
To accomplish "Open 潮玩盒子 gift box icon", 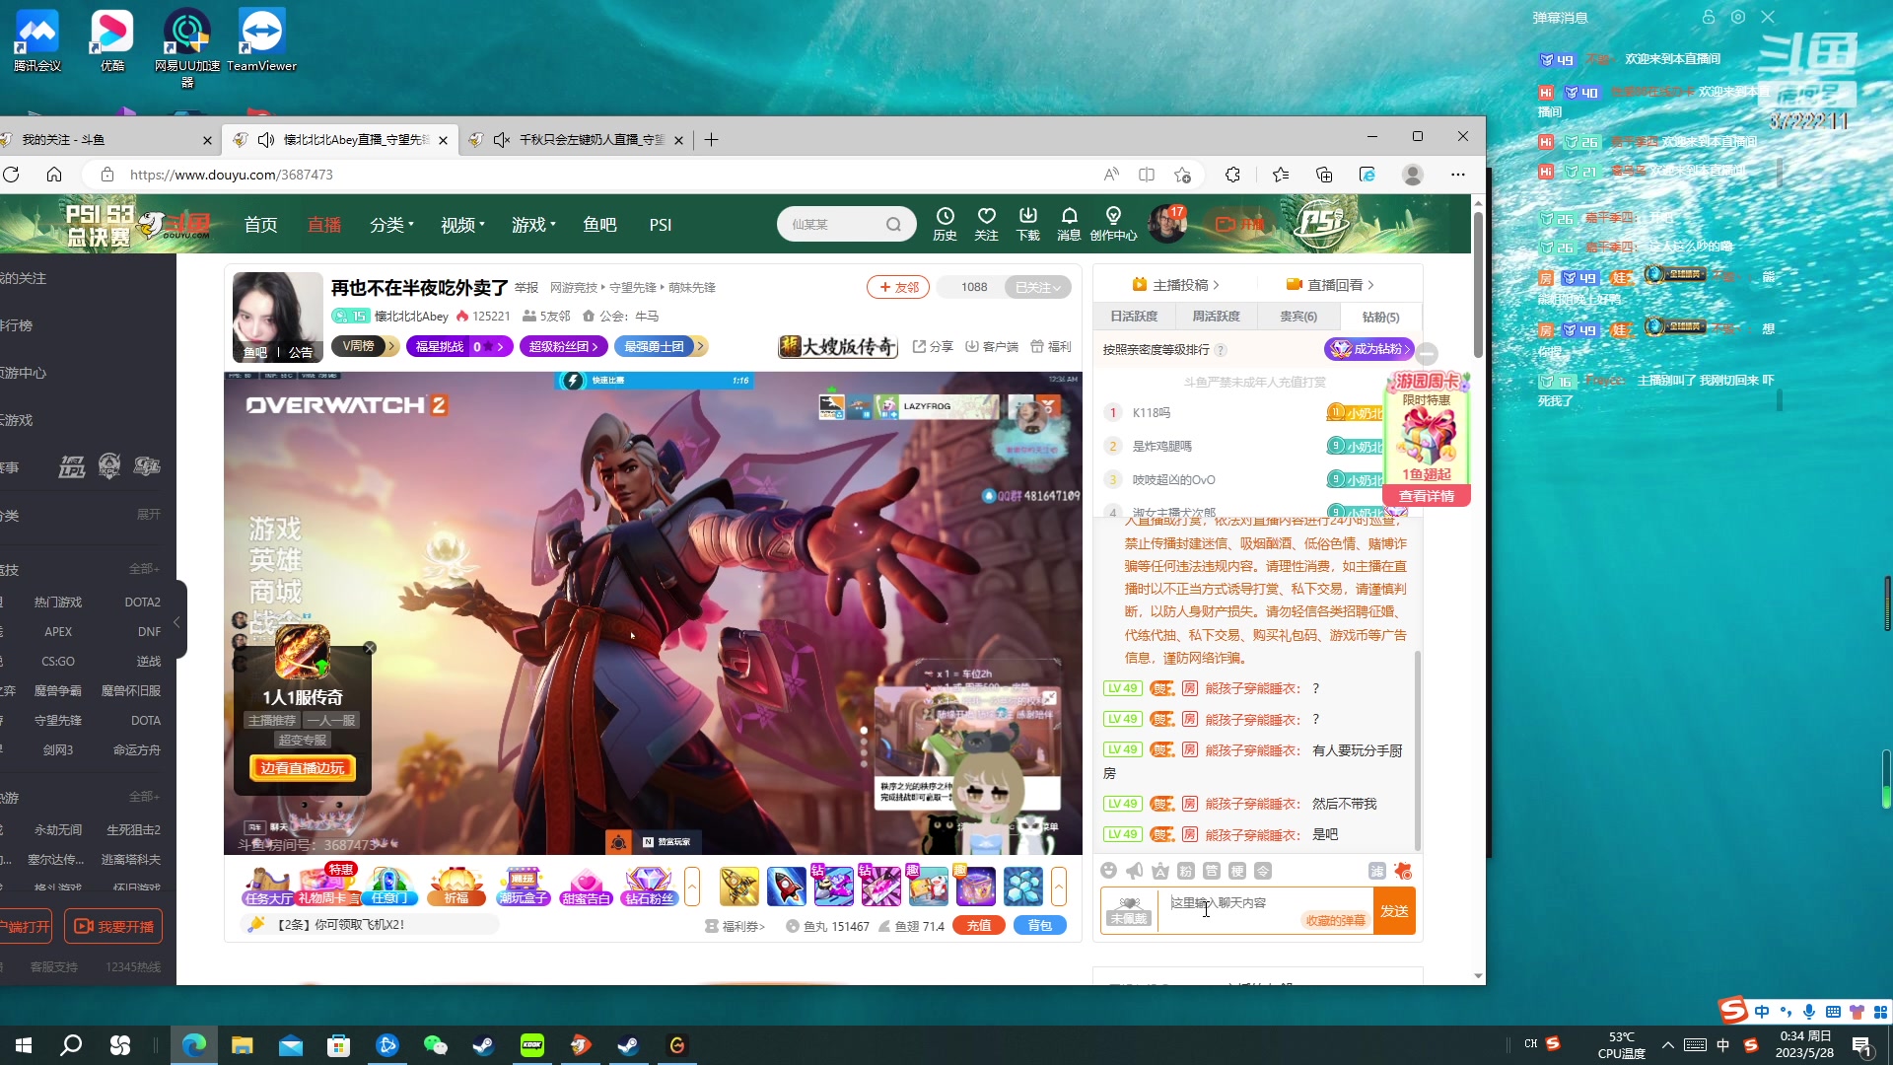I will pos(523,887).
